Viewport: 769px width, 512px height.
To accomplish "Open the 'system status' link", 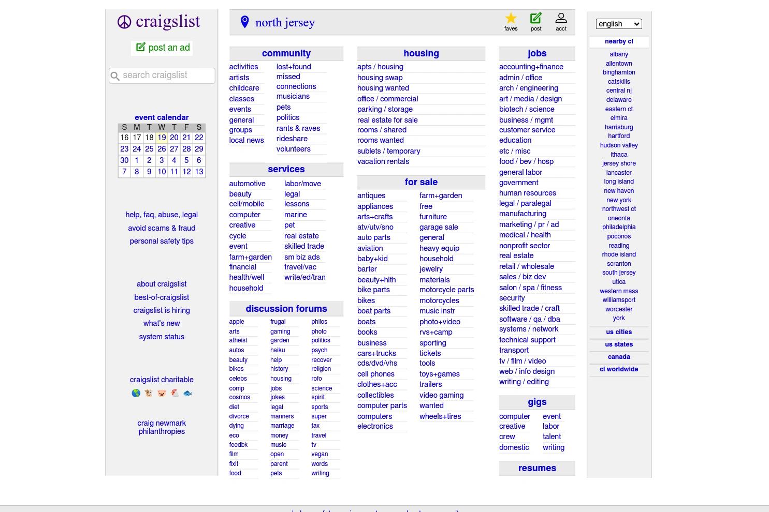I will coord(162,337).
